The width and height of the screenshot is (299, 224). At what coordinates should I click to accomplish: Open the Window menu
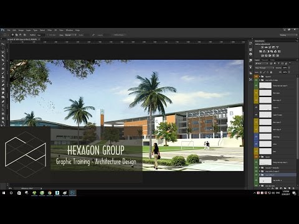[x=69, y=30]
